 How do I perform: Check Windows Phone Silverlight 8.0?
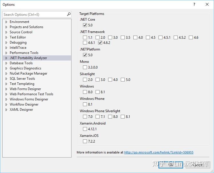(x=110, y=116)
